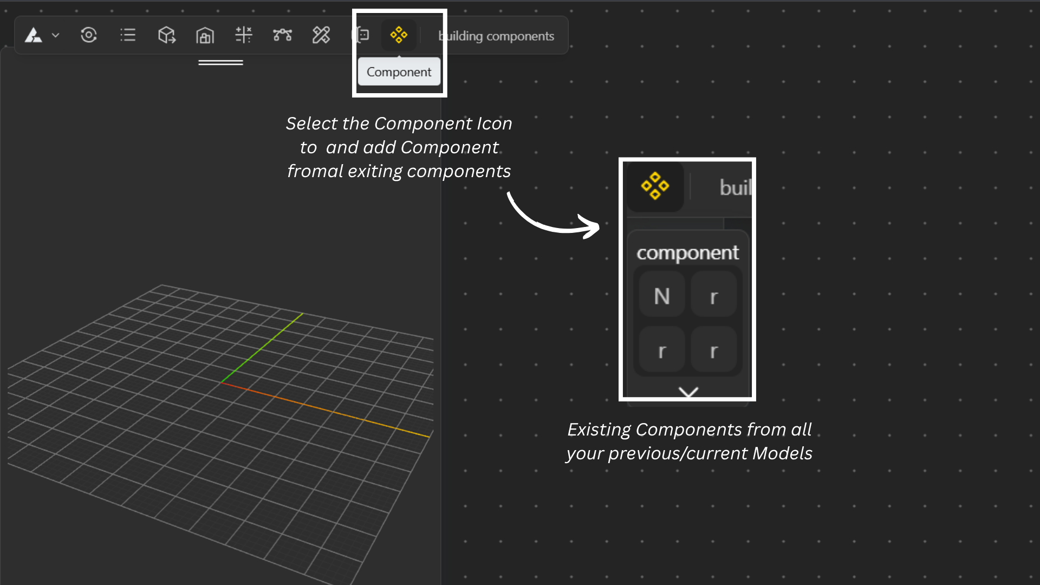Screen dimensions: 1040x585
Task: Open the dropdown arrow beside the logo
Action: click(55, 36)
